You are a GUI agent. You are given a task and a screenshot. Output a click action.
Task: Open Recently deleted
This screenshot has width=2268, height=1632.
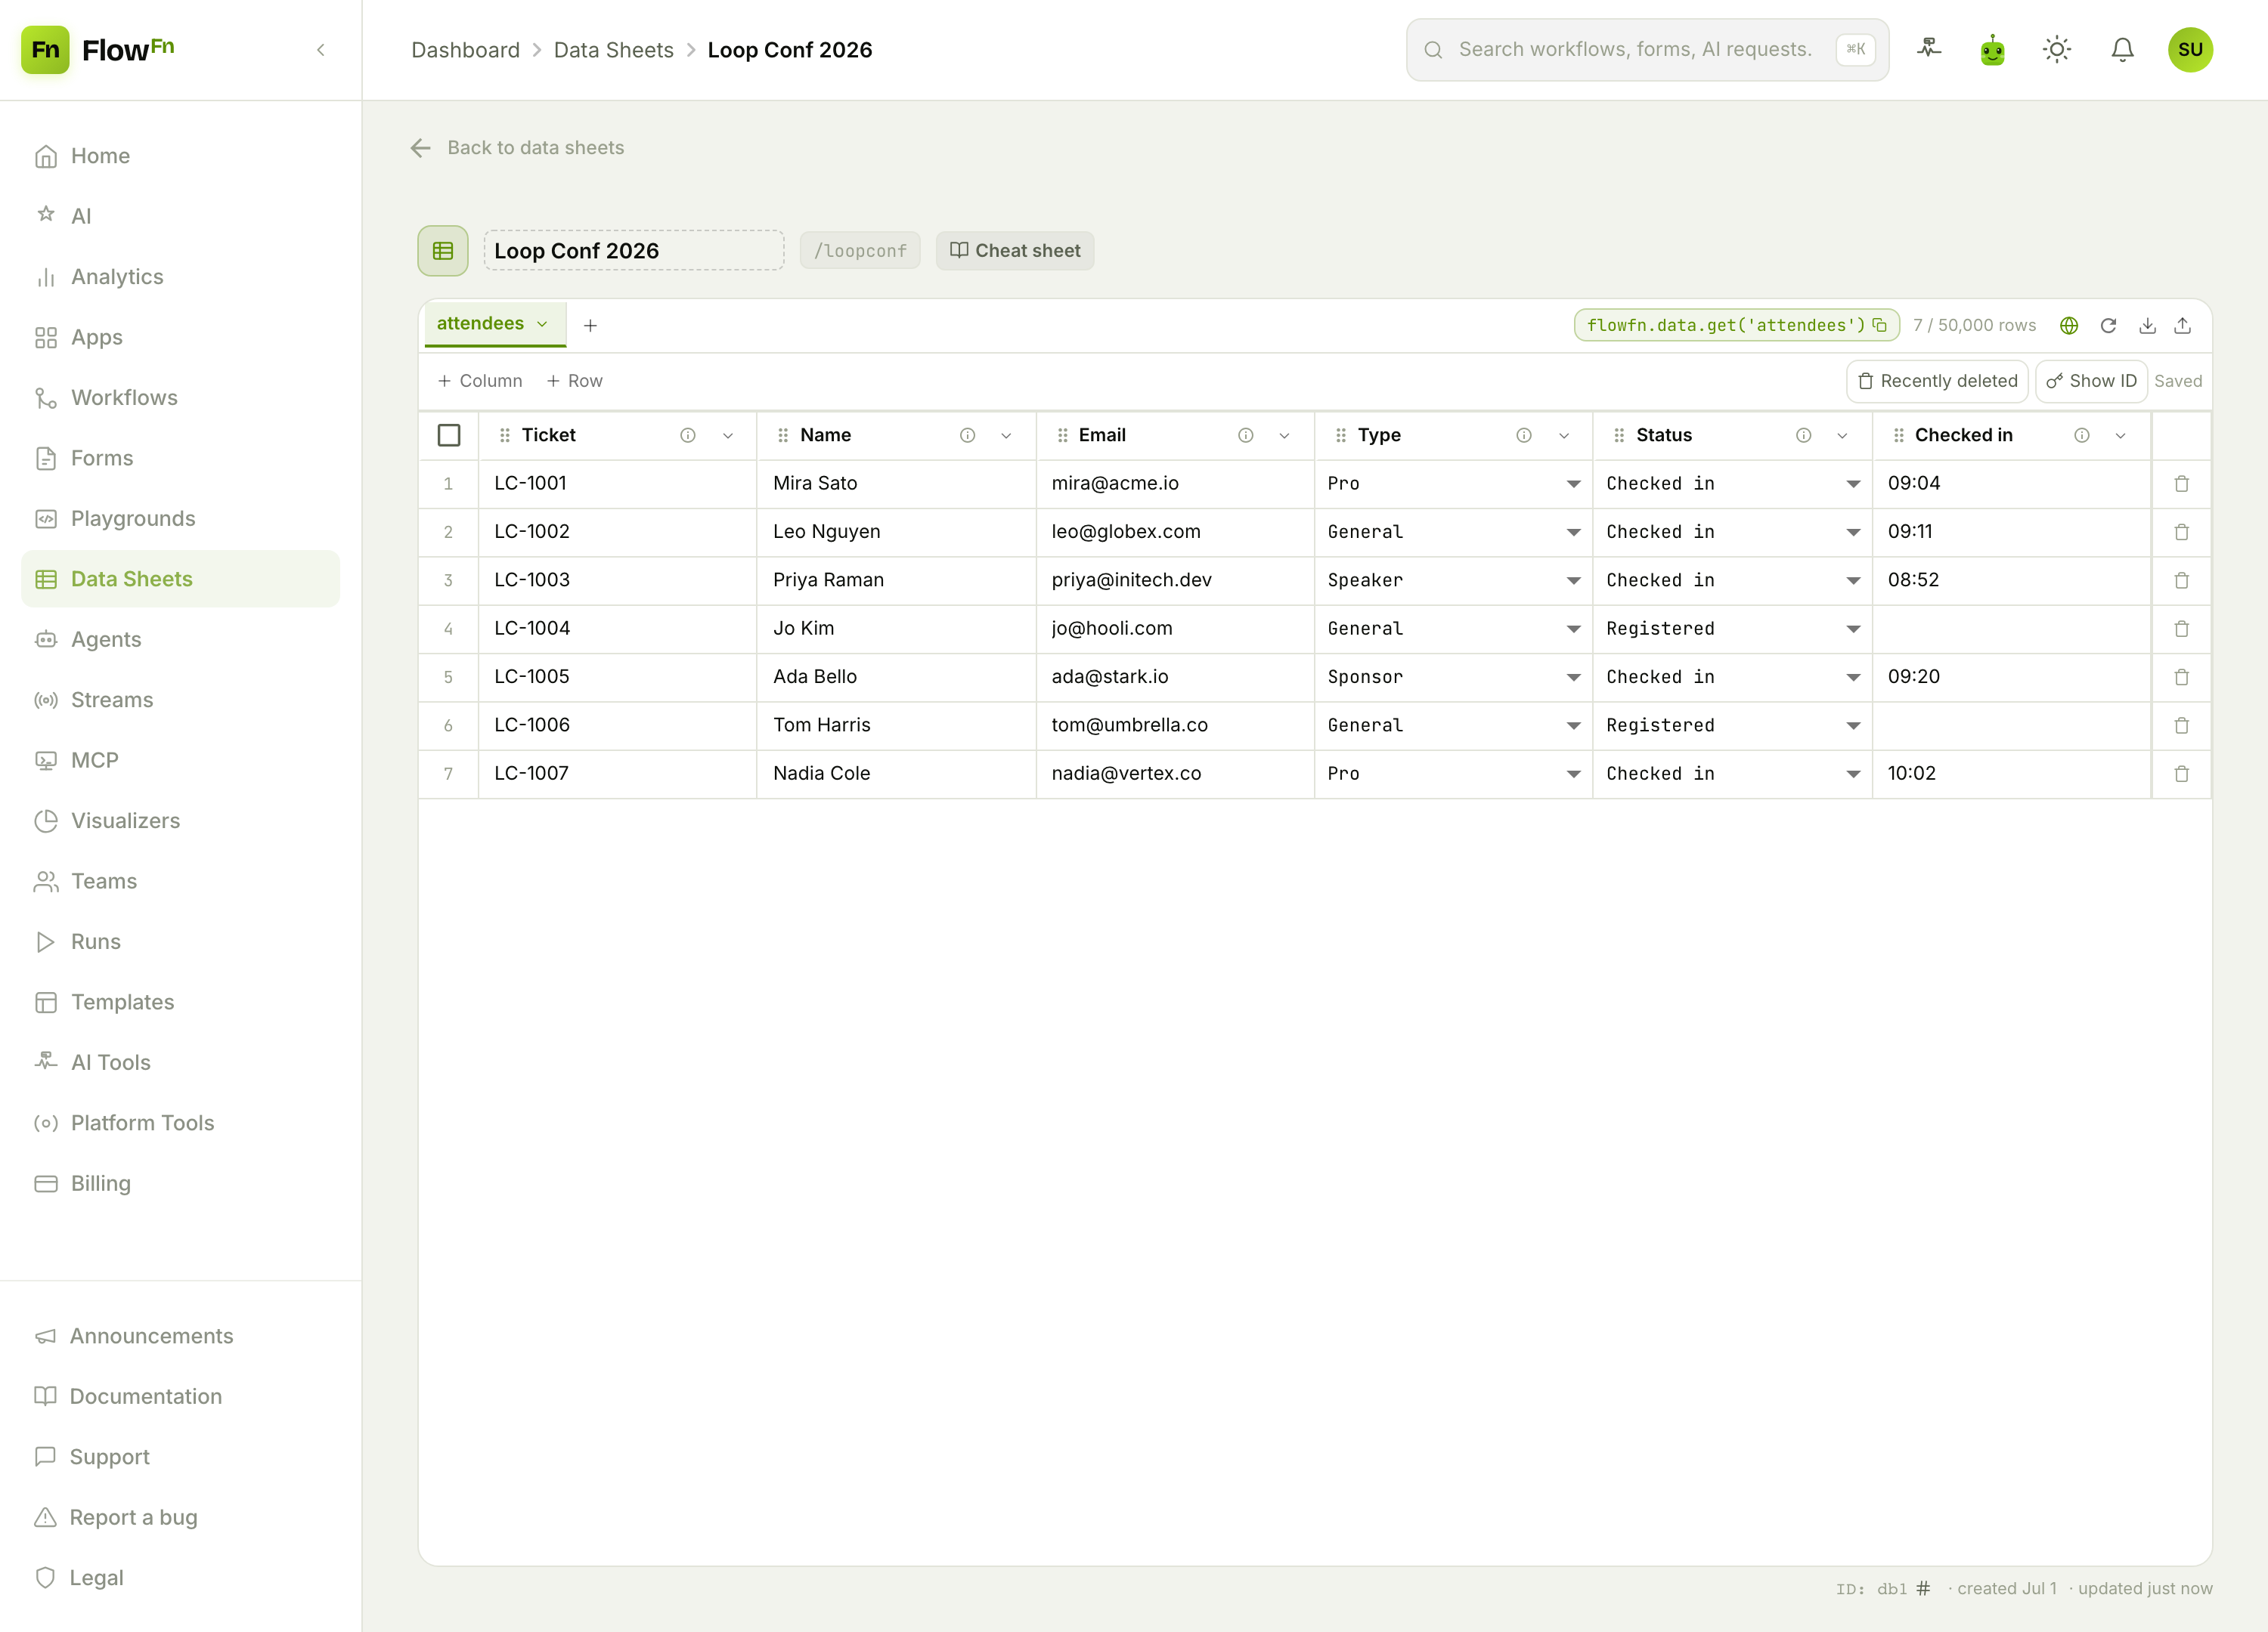coord(1937,382)
